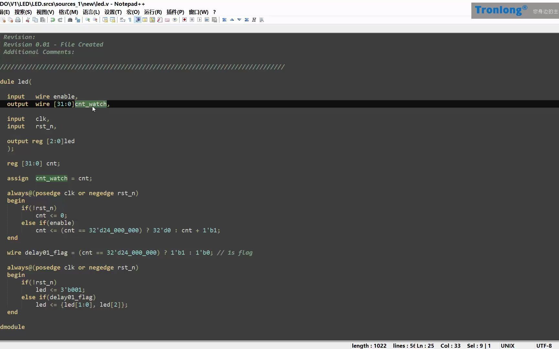
Task: Click the Close All files icon
Action: [x=10, y=20]
